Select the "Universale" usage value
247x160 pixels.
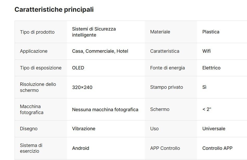(214, 129)
